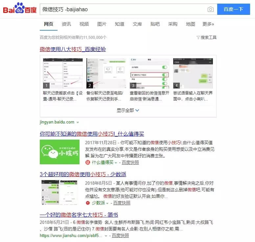
Task: Click 少数派 red site icon
Action: pyautogui.click(x=88, y=203)
